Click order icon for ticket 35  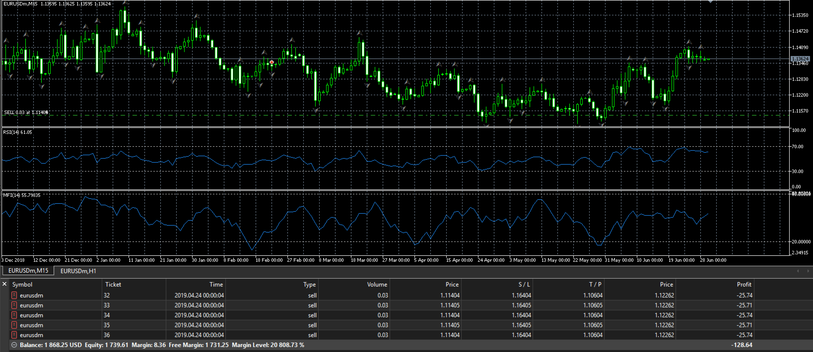[x=14, y=325]
